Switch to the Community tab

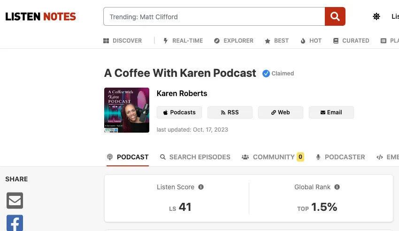point(273,157)
